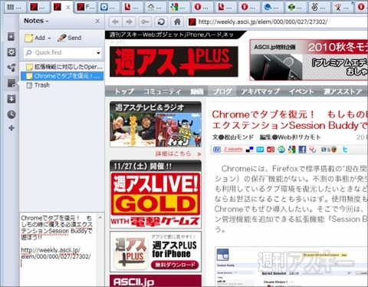The height and width of the screenshot is (287, 368).
Task: Switch to the gear icon tab
Action: (x=107, y=7)
